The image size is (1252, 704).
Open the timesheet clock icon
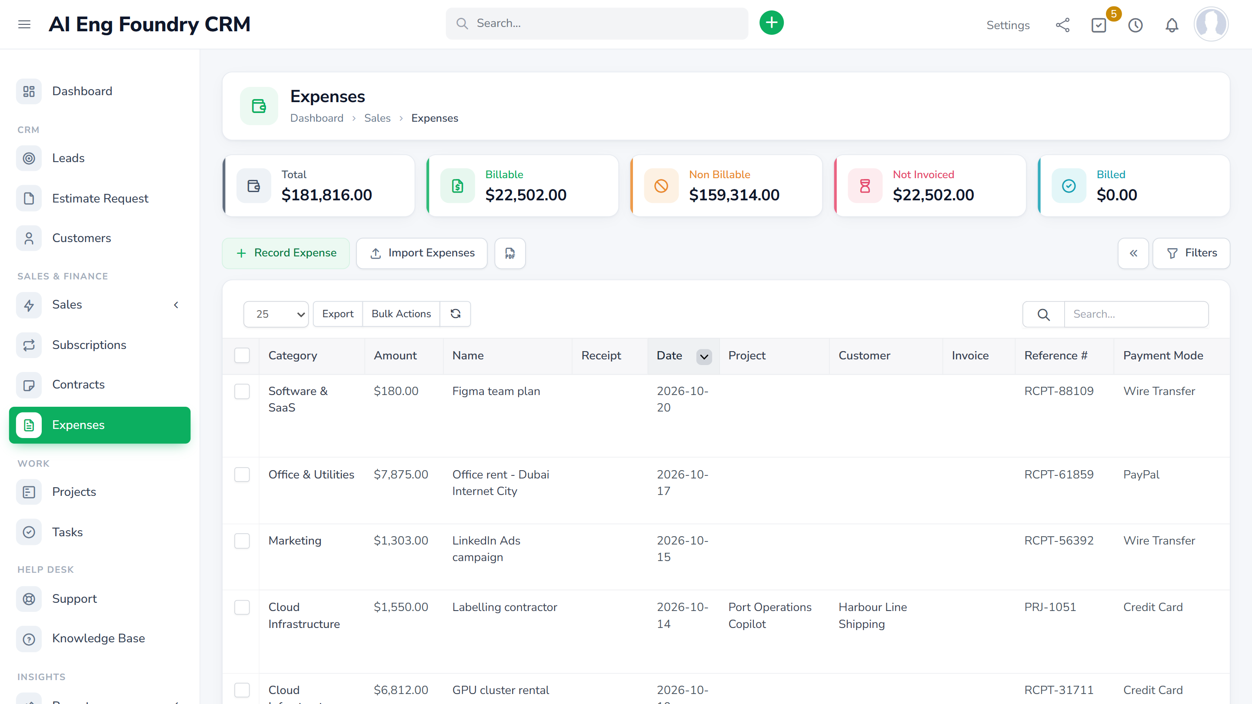click(1135, 25)
